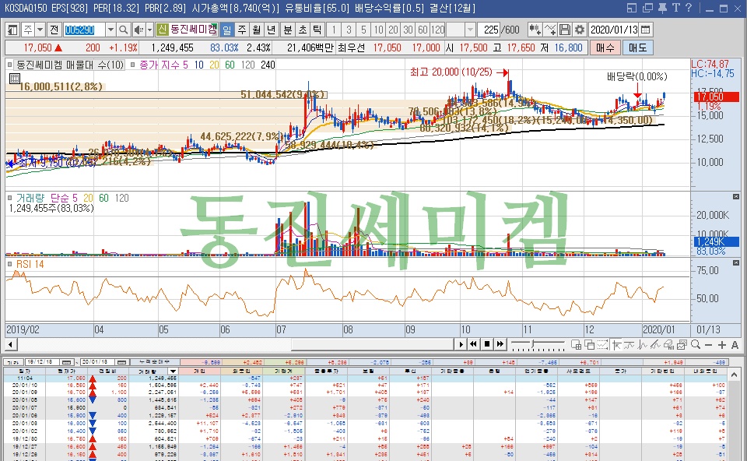Expand the 주 type dropdown arrow
The width and height of the screenshot is (747, 461).
point(40,30)
